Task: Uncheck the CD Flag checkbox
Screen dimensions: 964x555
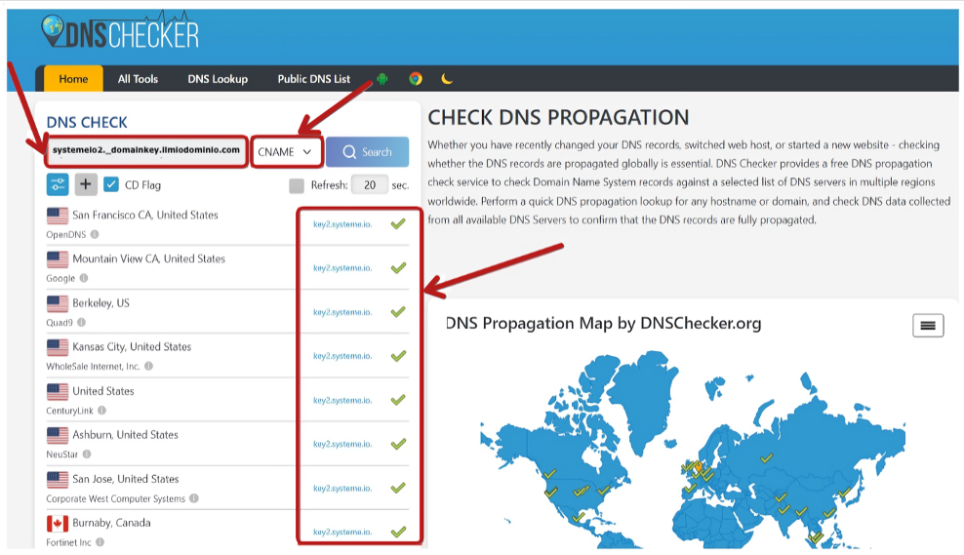Action: tap(111, 184)
